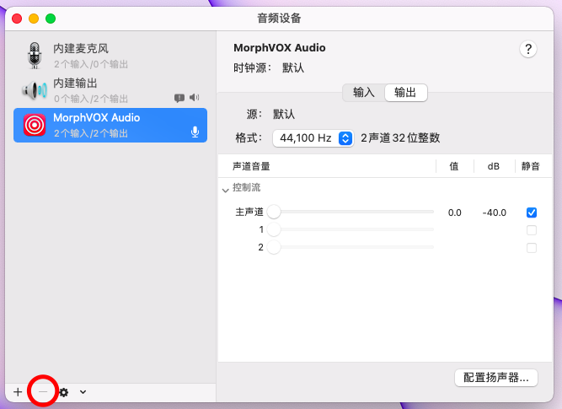Image resolution: width=562 pixels, height=409 pixels.
Task: Click the built-in output speaker icon
Action: [x=35, y=89]
